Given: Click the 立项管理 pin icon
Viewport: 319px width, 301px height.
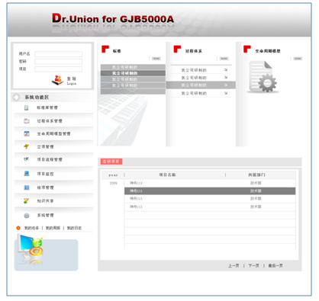Looking at the screenshot, I should (26, 146).
